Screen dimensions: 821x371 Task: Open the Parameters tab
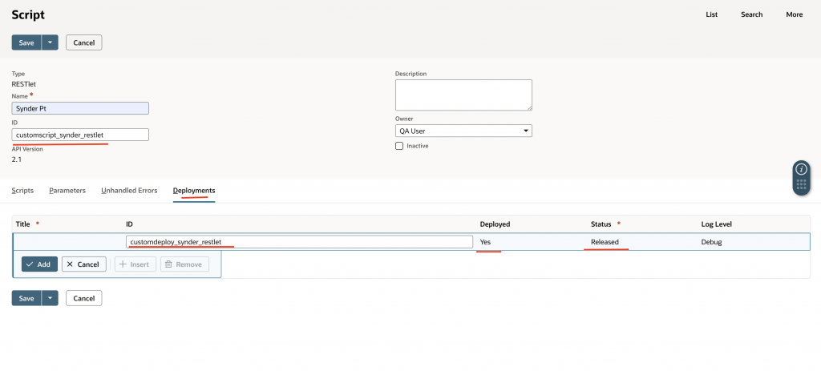pos(67,191)
